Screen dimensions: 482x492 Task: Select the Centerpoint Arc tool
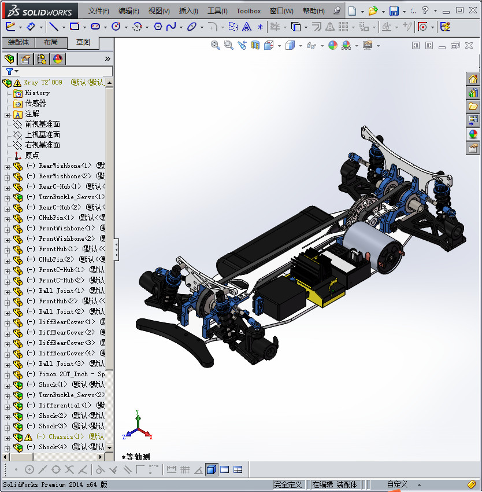[137, 27]
